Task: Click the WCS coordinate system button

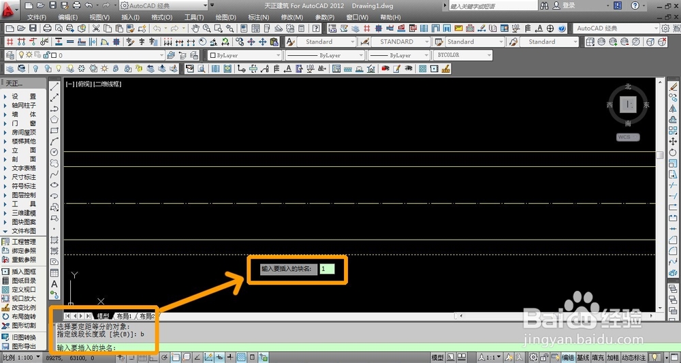Action: [628, 137]
